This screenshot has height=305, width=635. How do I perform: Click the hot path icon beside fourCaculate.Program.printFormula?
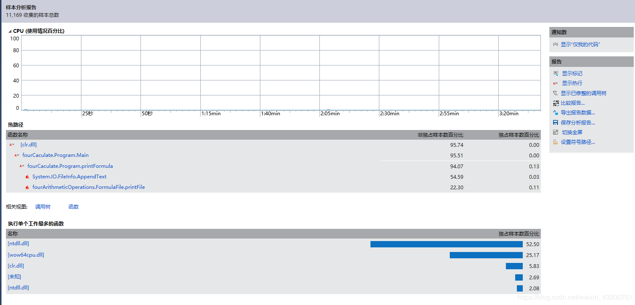pyautogui.click(x=22, y=166)
